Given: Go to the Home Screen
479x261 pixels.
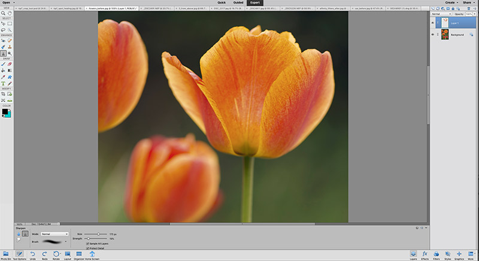Looking at the screenshot, I should coord(92,255).
